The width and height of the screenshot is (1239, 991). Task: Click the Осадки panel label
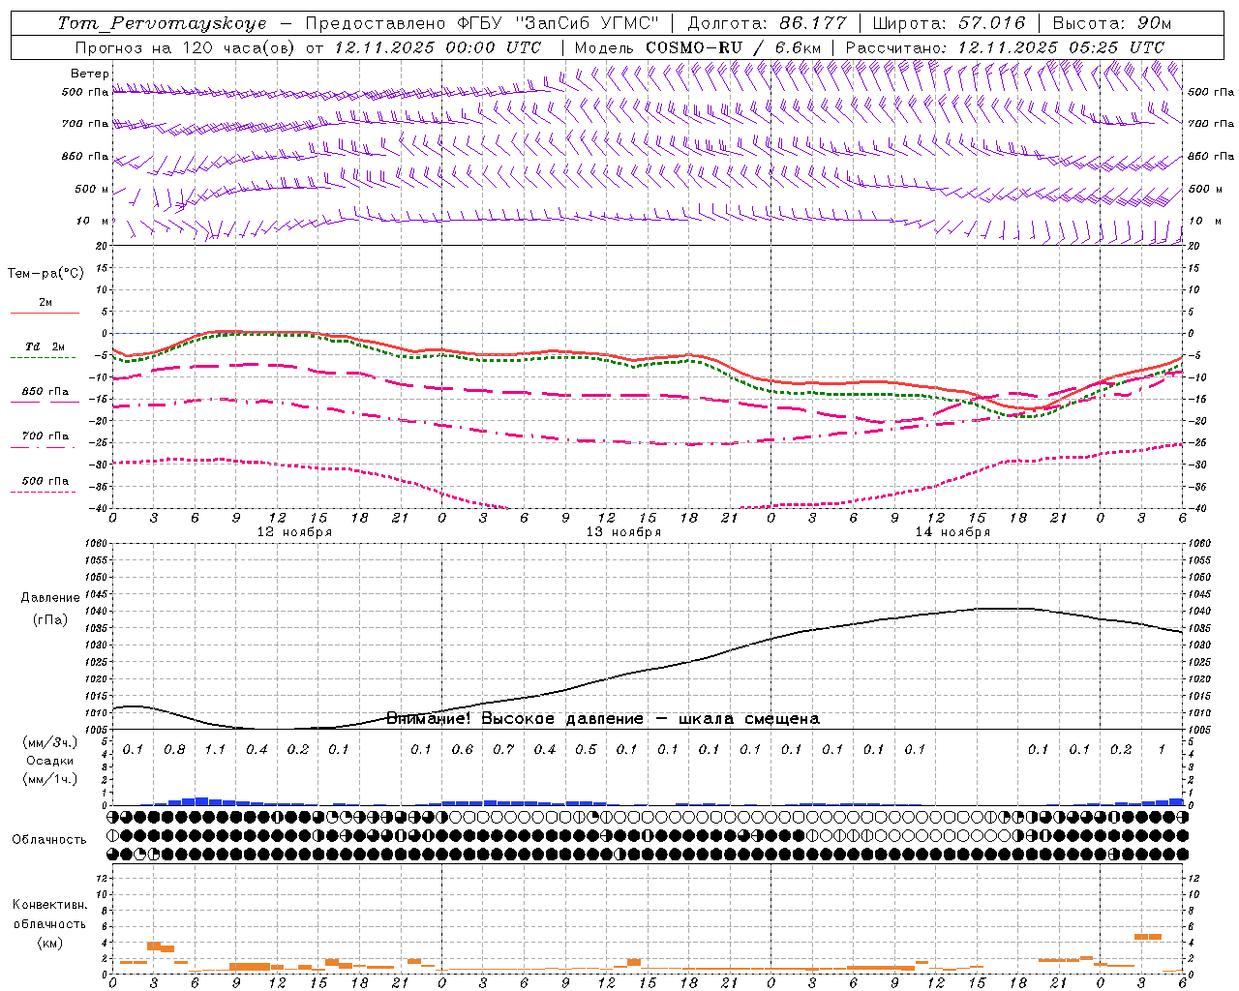(x=47, y=762)
